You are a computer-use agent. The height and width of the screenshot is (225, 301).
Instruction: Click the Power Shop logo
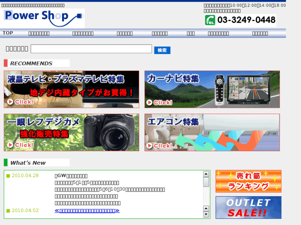(42, 18)
